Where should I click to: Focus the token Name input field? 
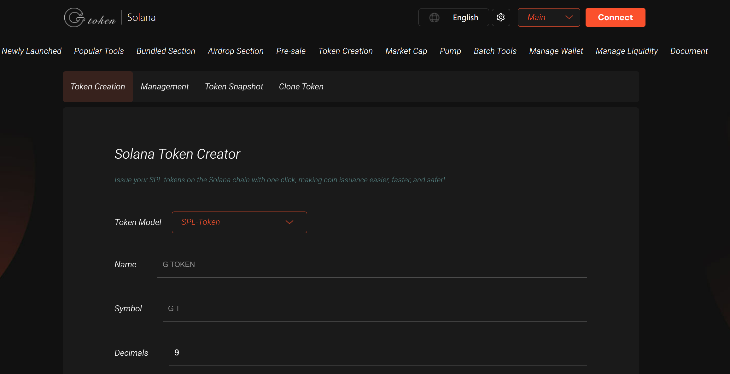[x=372, y=264]
